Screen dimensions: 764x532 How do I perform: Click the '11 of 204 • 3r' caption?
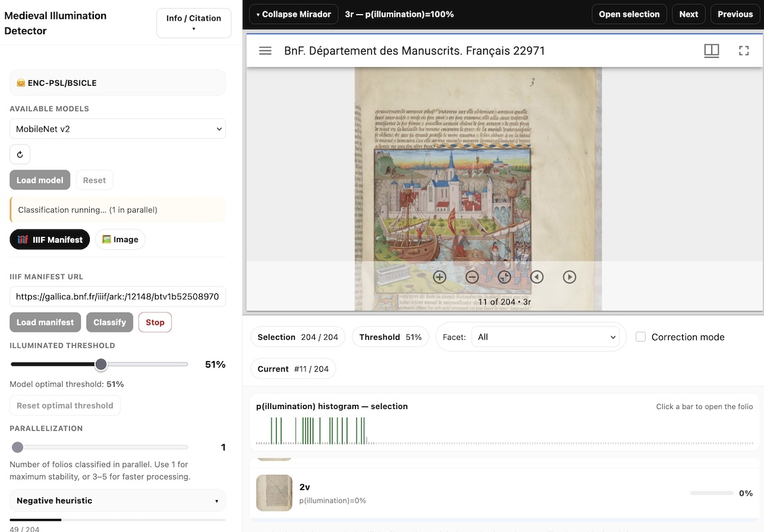tap(504, 302)
